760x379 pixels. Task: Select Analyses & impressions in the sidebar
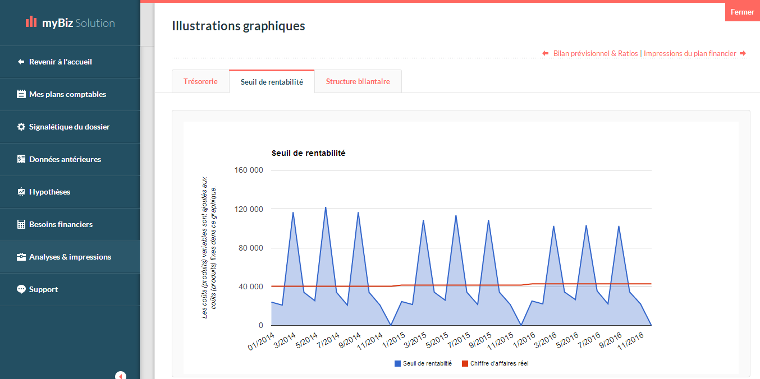(x=70, y=257)
